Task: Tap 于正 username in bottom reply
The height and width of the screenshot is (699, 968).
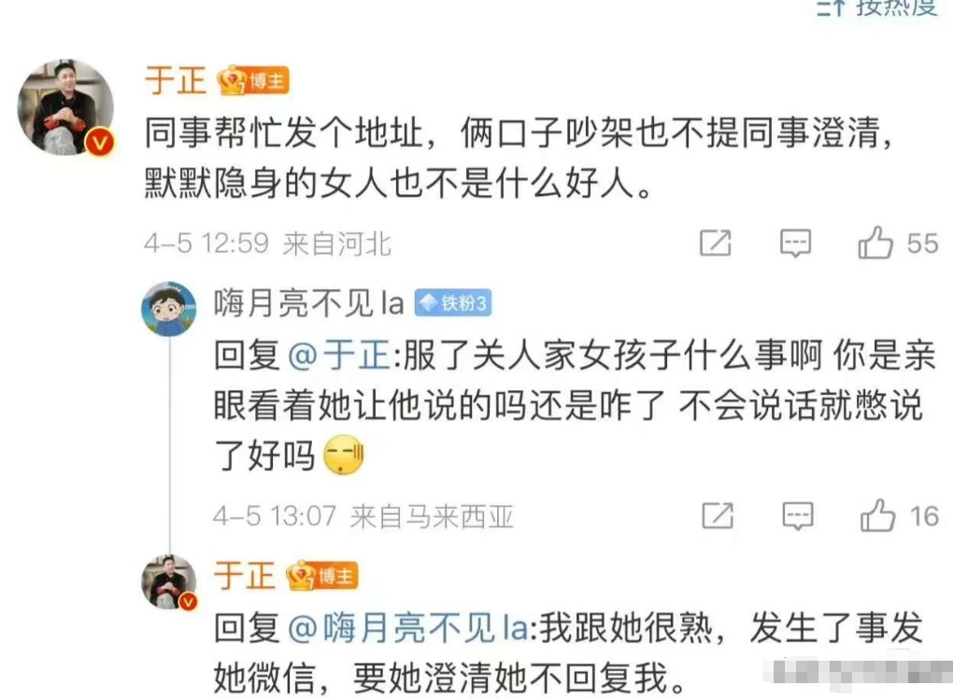Action: coord(245,577)
